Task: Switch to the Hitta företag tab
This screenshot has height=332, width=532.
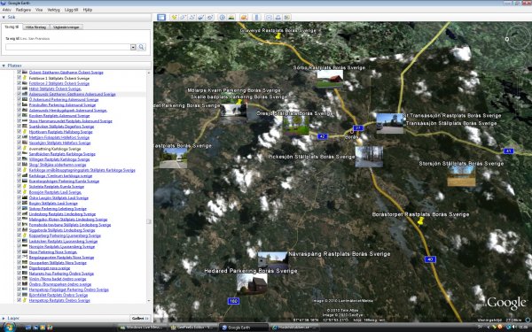Action: point(36,27)
